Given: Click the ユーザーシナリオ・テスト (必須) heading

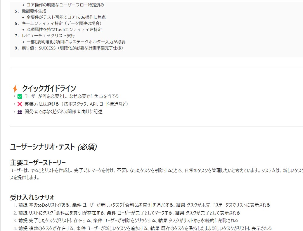Looking at the screenshot, I should pyautogui.click(x=53, y=147).
